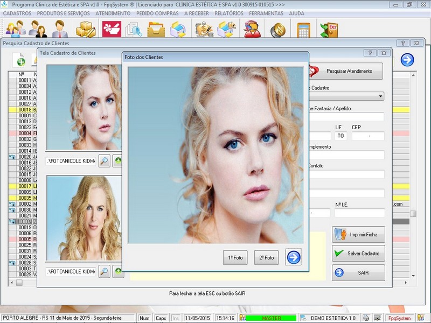Click the printer with gear icon
431x323 pixels.
pos(227,29)
